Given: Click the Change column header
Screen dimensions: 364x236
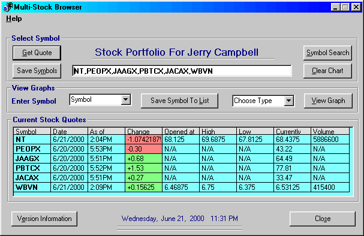Looking at the screenshot, I should click(143, 131).
